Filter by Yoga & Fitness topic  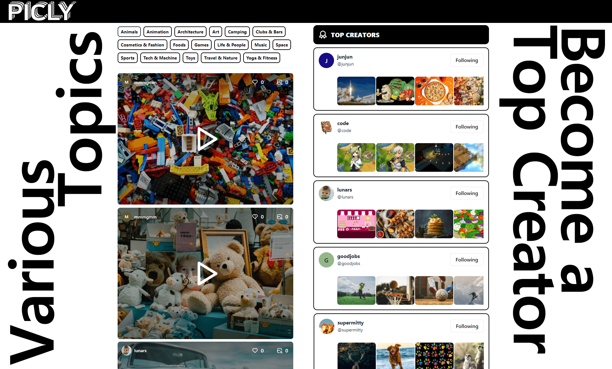click(x=261, y=58)
